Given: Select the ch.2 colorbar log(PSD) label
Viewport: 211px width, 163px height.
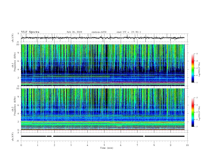Looking at the screenshot, I should (x=200, y=113).
